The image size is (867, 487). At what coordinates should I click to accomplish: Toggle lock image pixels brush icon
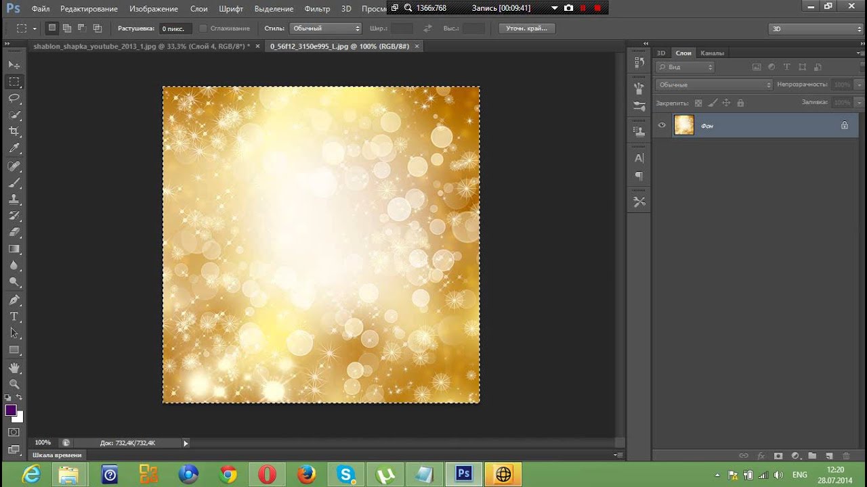(713, 103)
